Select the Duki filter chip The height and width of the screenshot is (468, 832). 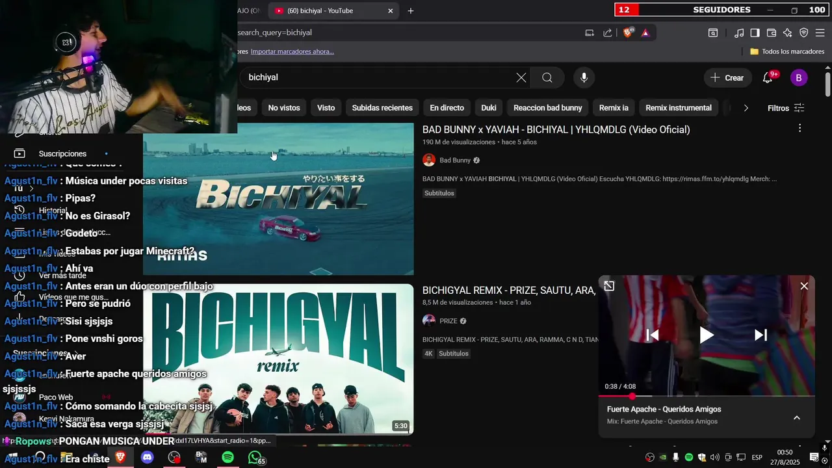pyautogui.click(x=489, y=108)
